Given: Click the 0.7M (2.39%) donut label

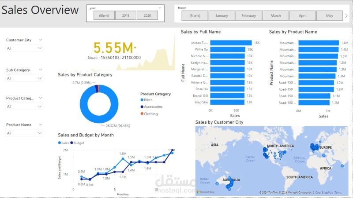Looking at the screenshot, I should click(82, 83).
